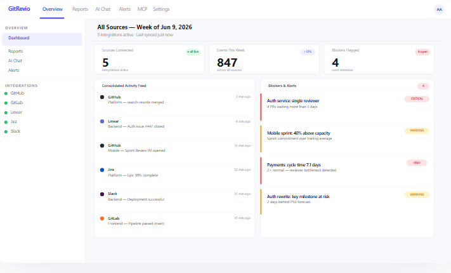Open Reports from the sidebar
Viewport: 451px width, 273px height.
click(x=15, y=51)
